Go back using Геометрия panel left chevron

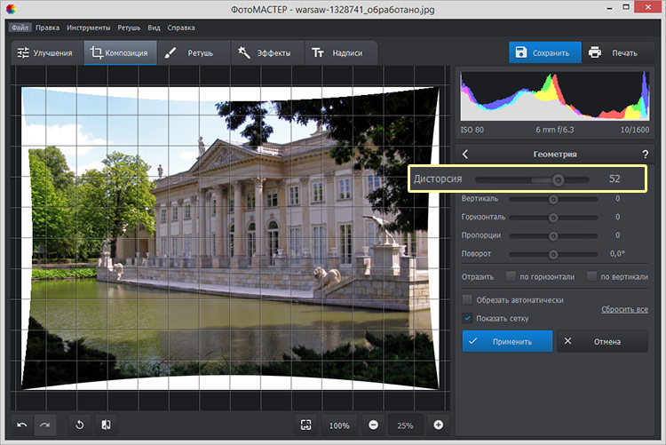tap(466, 154)
